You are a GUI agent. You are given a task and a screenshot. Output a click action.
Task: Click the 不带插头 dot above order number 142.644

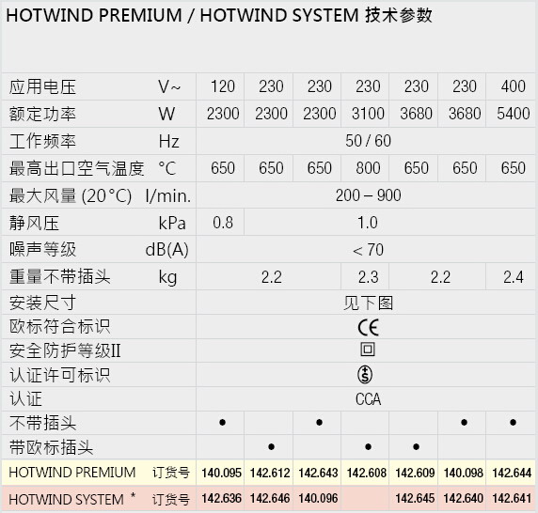pos(513,423)
